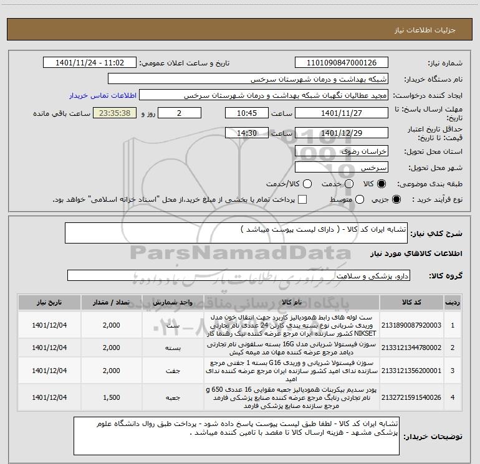The width and height of the screenshot is (480, 464).
Task: Click the جزئیات اطلاعات نیاز header bar
Action: 239,30
